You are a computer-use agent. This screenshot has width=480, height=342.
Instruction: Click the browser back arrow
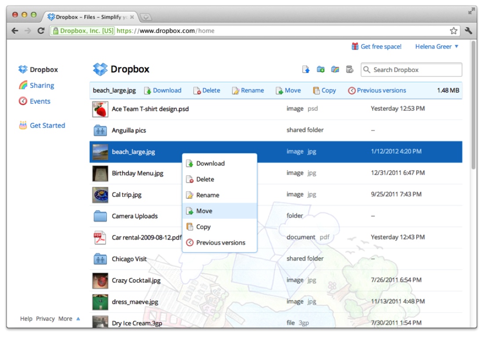click(x=15, y=31)
